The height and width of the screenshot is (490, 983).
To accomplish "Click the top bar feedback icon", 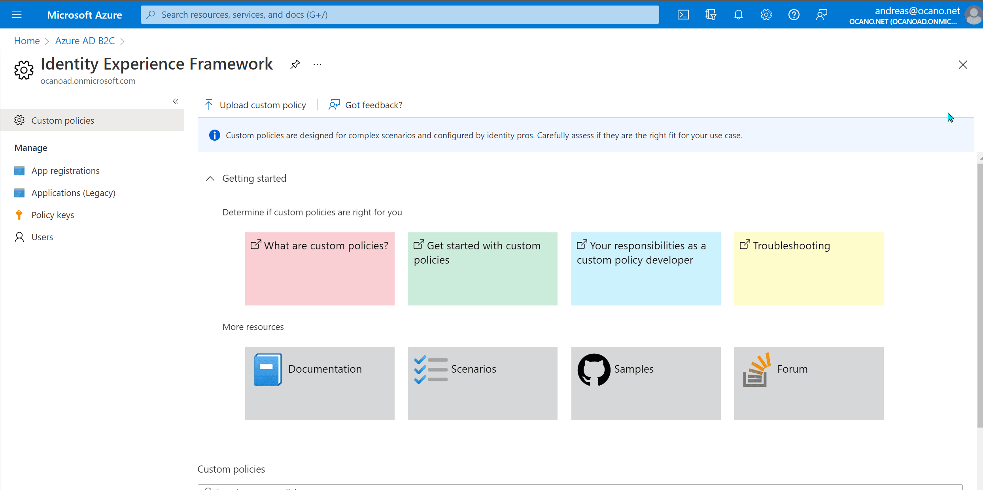I will click(x=821, y=15).
